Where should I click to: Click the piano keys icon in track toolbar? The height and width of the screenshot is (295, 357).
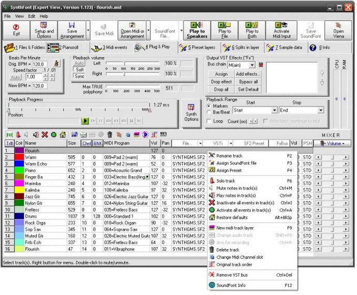tap(163, 134)
